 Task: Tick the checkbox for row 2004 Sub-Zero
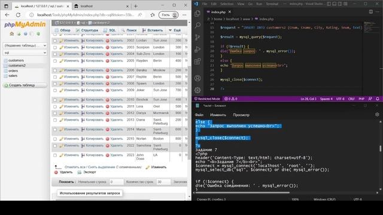[55, 54]
